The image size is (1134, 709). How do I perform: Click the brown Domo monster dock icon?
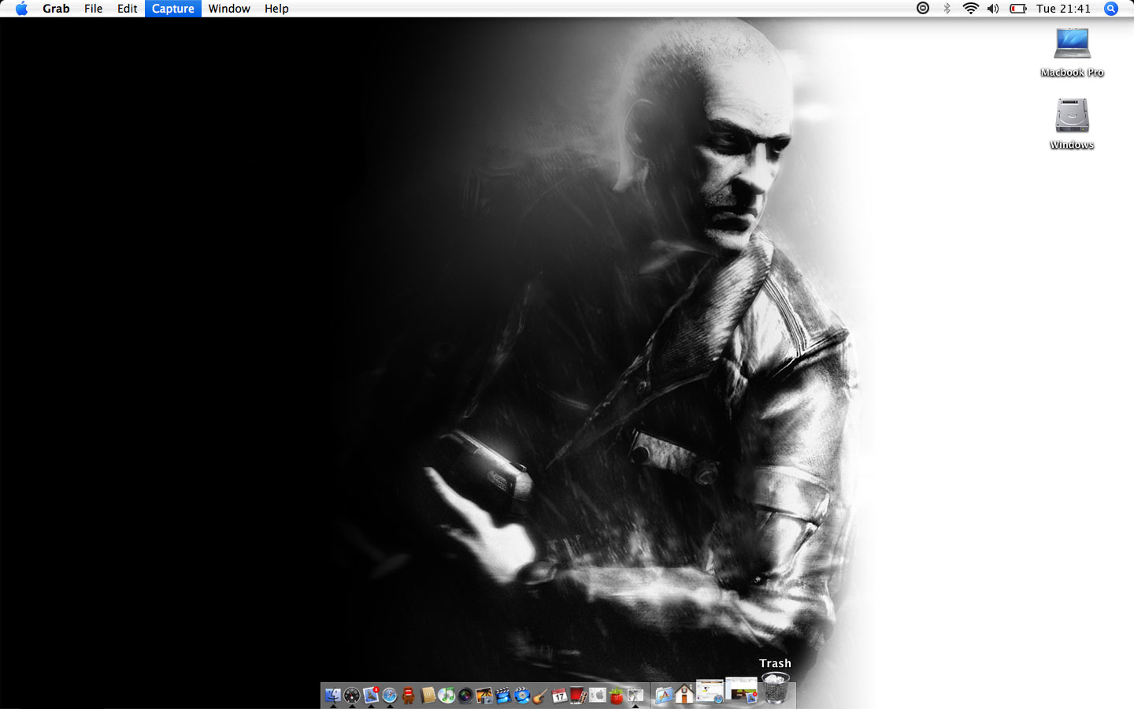(x=408, y=695)
